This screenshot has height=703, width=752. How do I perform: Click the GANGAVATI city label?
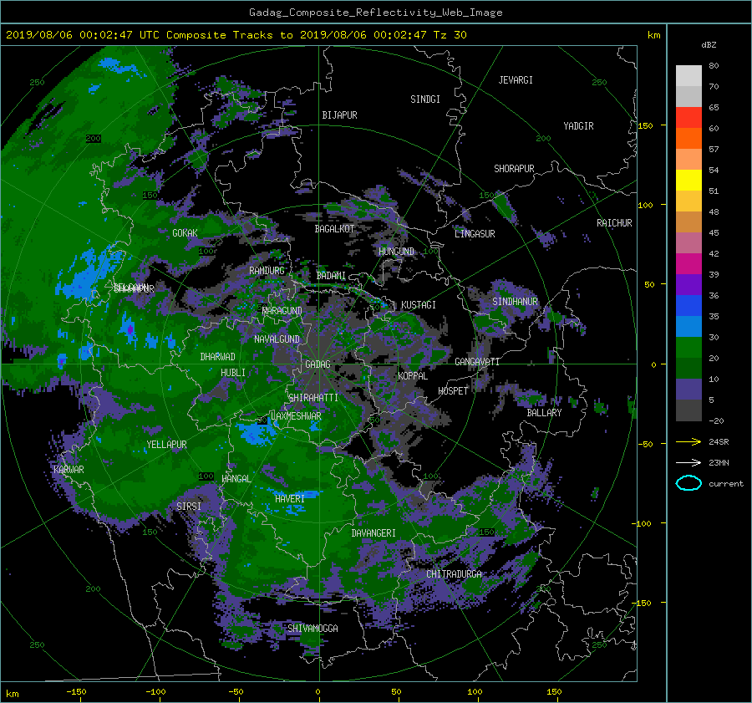point(477,362)
